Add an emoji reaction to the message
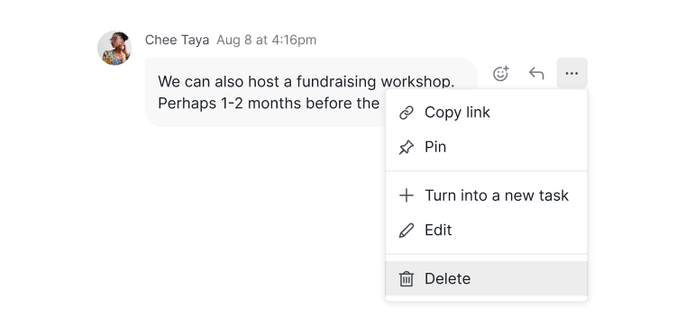 click(x=500, y=73)
